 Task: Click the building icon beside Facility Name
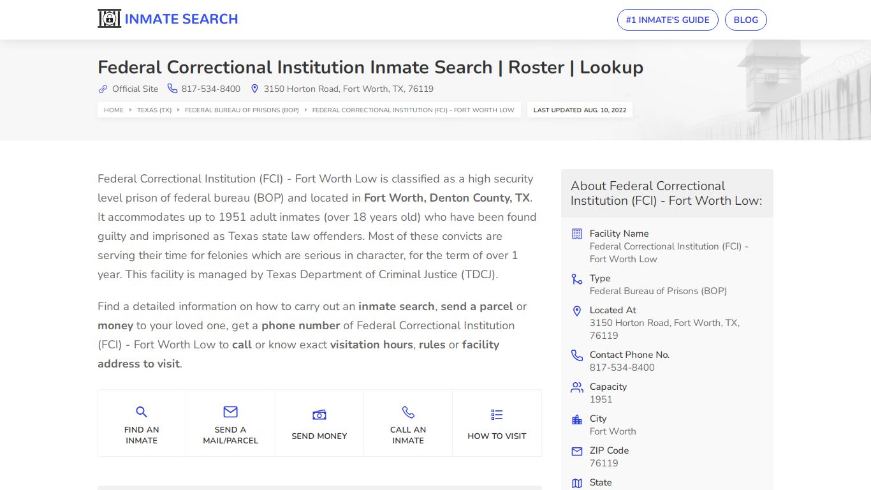click(577, 234)
